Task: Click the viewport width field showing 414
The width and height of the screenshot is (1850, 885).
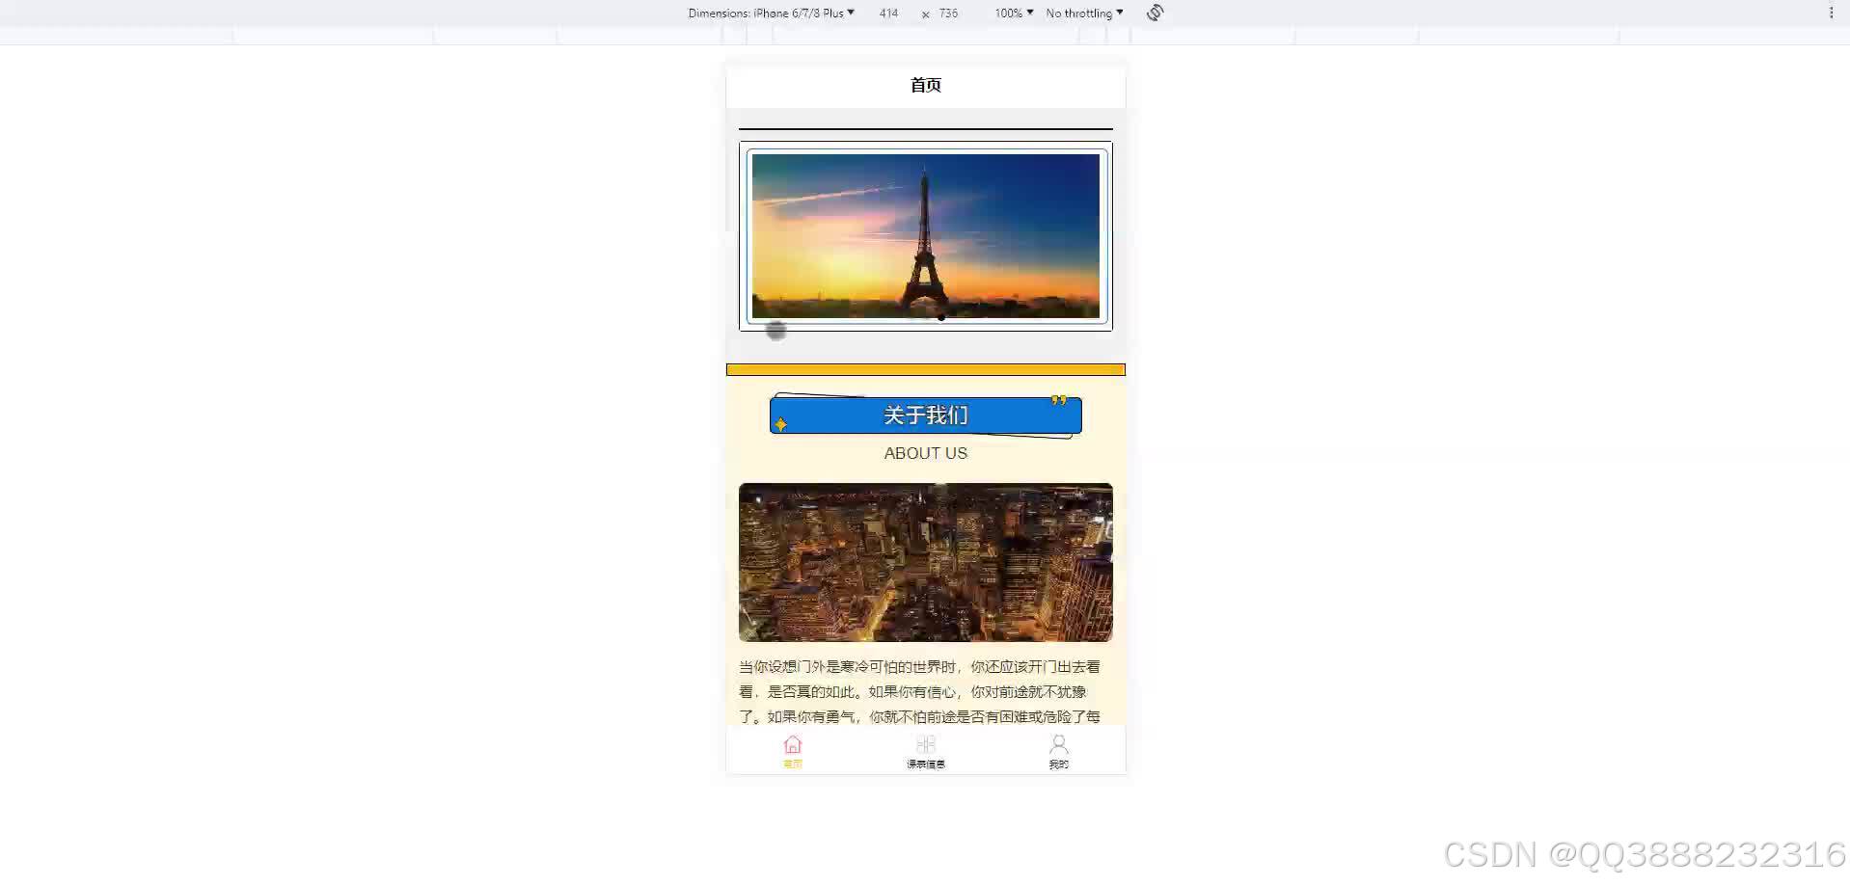Action: 888,13
